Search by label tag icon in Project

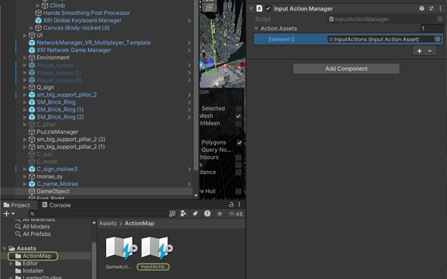click(195, 213)
